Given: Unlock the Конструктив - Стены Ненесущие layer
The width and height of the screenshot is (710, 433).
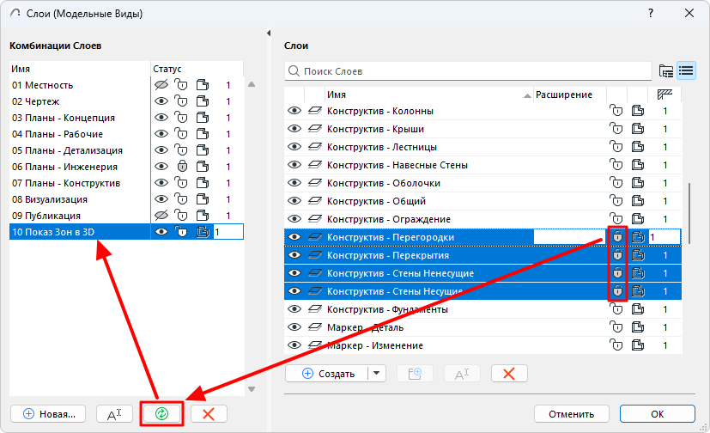Looking at the screenshot, I should coord(617,272).
